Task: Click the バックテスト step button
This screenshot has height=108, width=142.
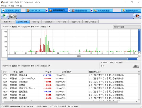Action: (x=35, y=10)
